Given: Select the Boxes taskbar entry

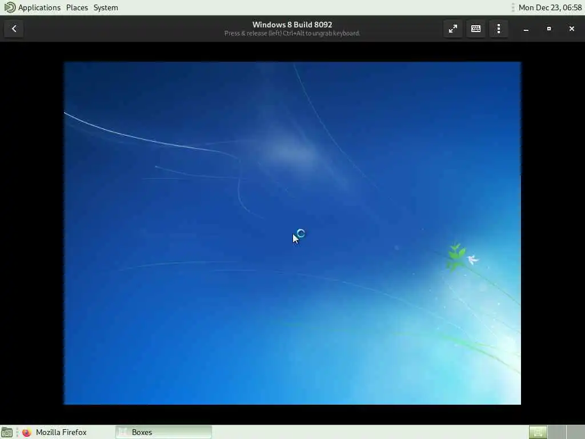Looking at the screenshot, I should click(x=163, y=432).
